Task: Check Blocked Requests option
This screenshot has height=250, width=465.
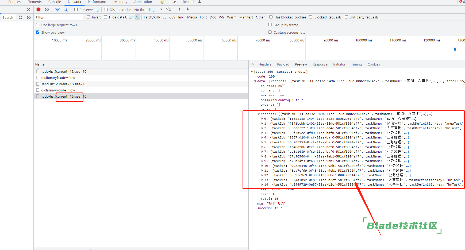Action: (x=311, y=17)
